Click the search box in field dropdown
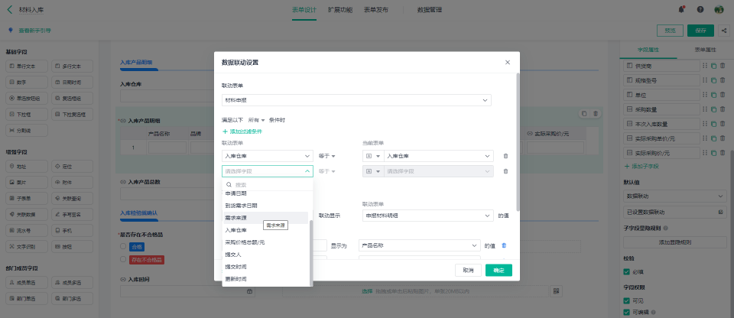The height and width of the screenshot is (318, 734). tap(268, 185)
